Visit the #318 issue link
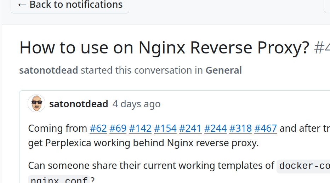This screenshot has width=330, height=183. pyautogui.click(x=240, y=128)
